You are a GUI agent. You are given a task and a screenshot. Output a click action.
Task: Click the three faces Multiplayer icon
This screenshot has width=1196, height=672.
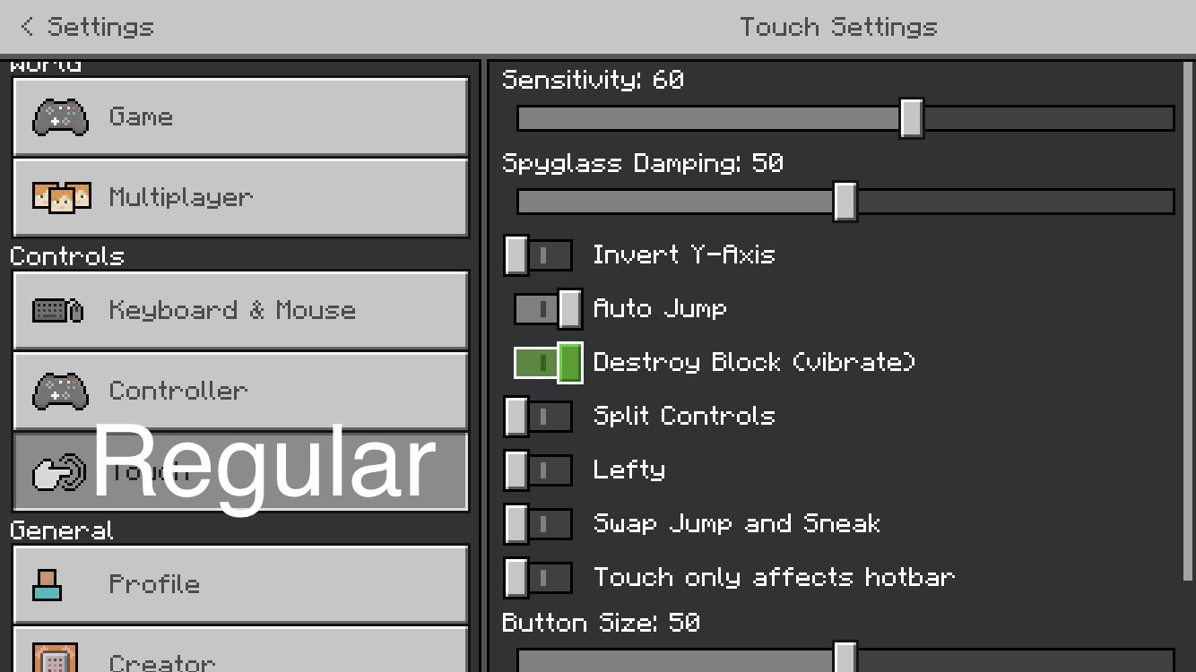pos(61,197)
